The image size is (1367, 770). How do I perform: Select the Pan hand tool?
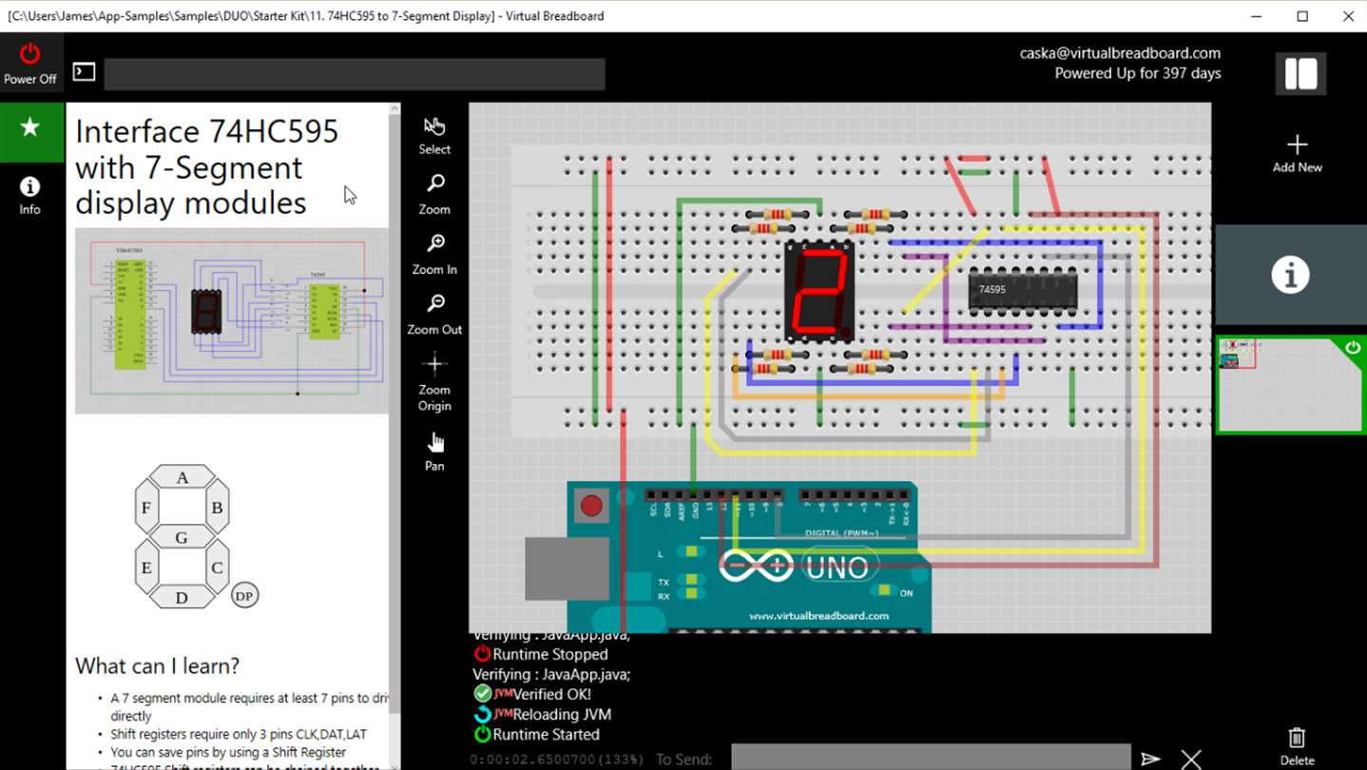pyautogui.click(x=434, y=450)
